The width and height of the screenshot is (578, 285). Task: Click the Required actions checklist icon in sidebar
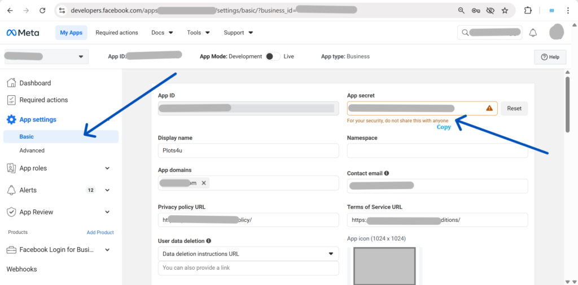(x=11, y=100)
